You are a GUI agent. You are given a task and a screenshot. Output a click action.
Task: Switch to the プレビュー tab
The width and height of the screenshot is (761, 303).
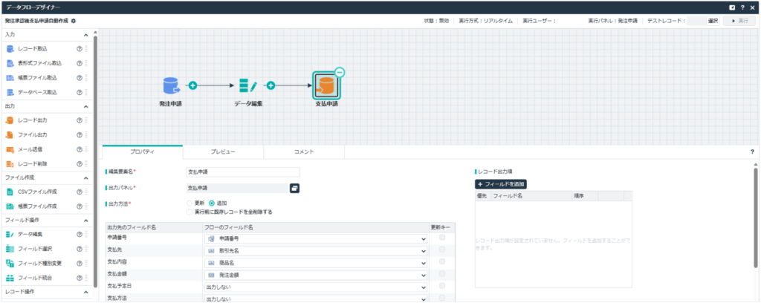pos(223,151)
